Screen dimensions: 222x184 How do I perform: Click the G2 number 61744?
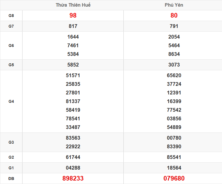[x=73, y=157]
